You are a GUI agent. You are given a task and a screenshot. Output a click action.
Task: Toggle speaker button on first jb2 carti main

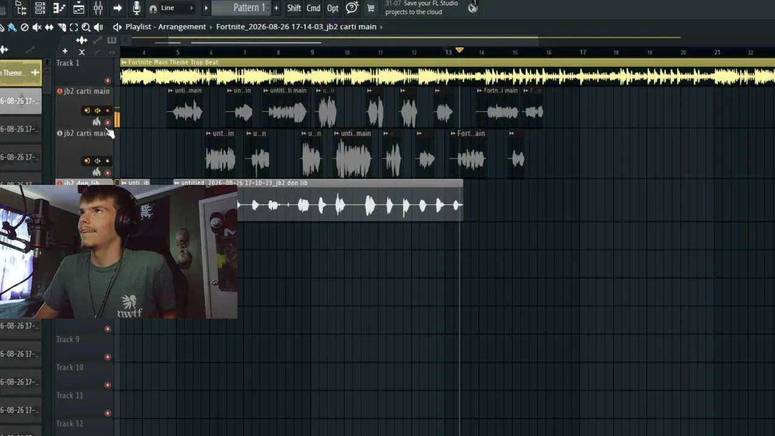pyautogui.click(x=97, y=111)
